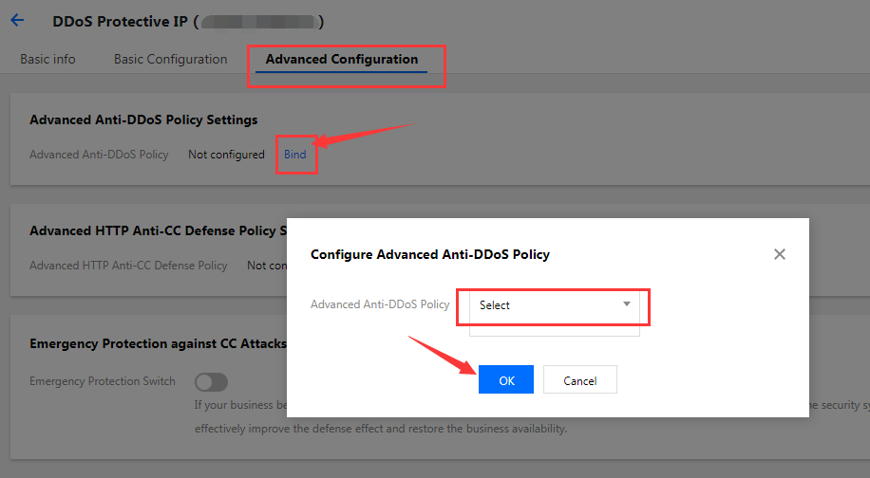
Task: Open the Basic info tab
Action: [47, 59]
